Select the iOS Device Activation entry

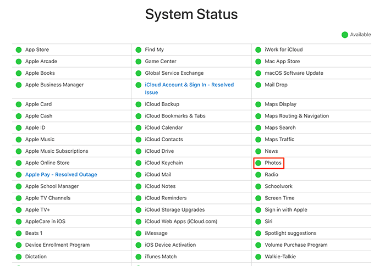click(x=170, y=245)
